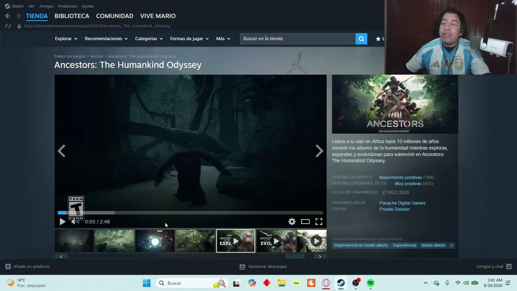This screenshot has width=517, height=291.
Task: Open the Muy positivas reviews link
Action: pyautogui.click(x=408, y=183)
